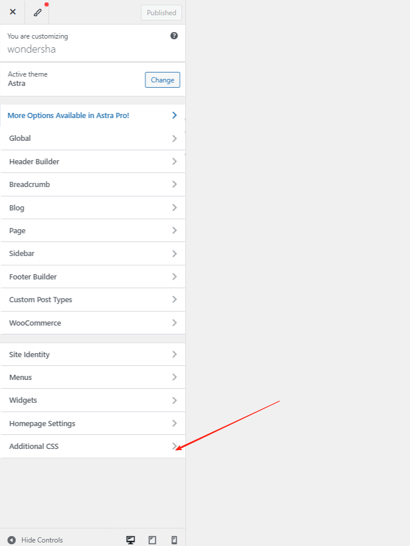Open Site Identity settings
Screen dimensions: 410x546
tap(29, 354)
